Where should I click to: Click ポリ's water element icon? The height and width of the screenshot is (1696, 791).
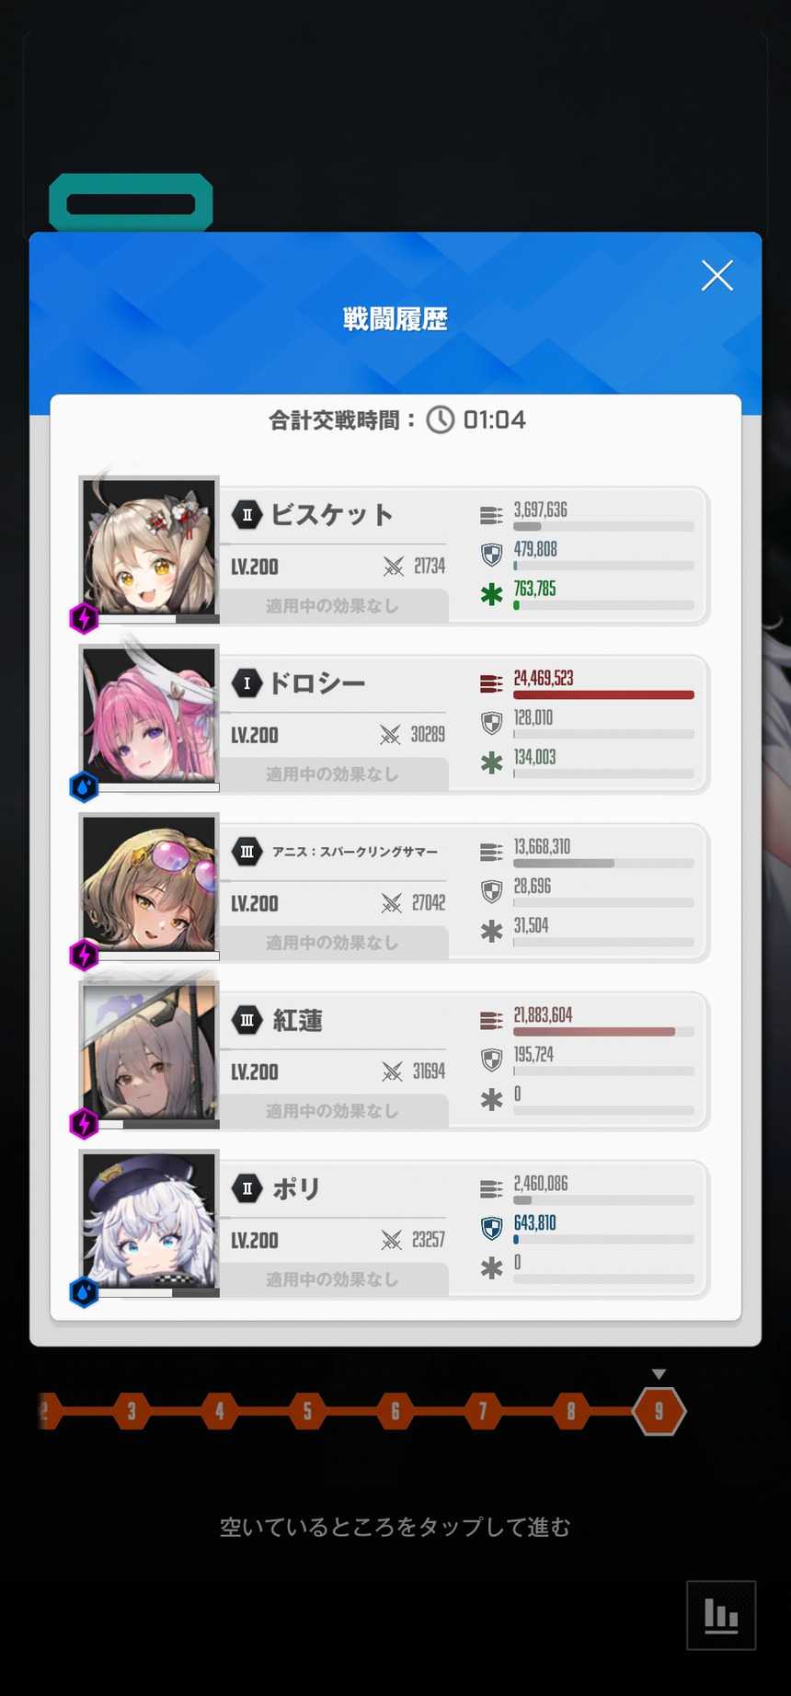click(84, 1292)
